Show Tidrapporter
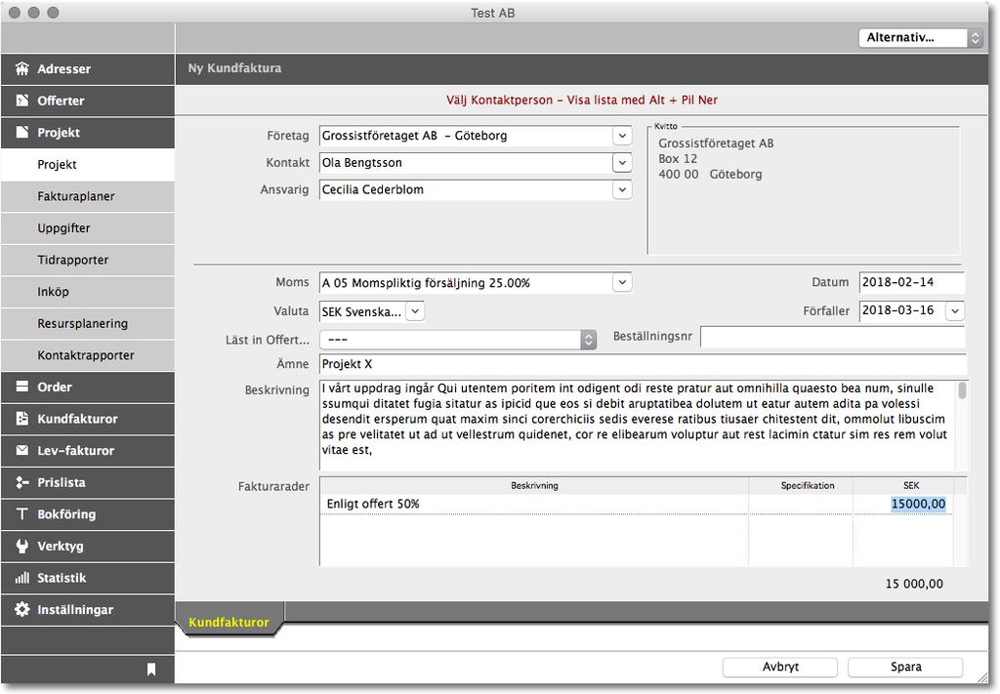The width and height of the screenshot is (1000, 694). tap(87, 260)
